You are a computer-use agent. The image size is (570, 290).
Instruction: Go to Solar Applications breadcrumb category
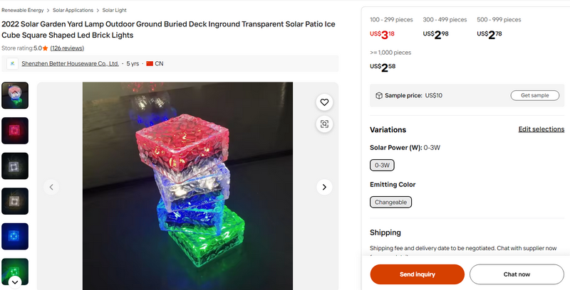click(x=74, y=11)
